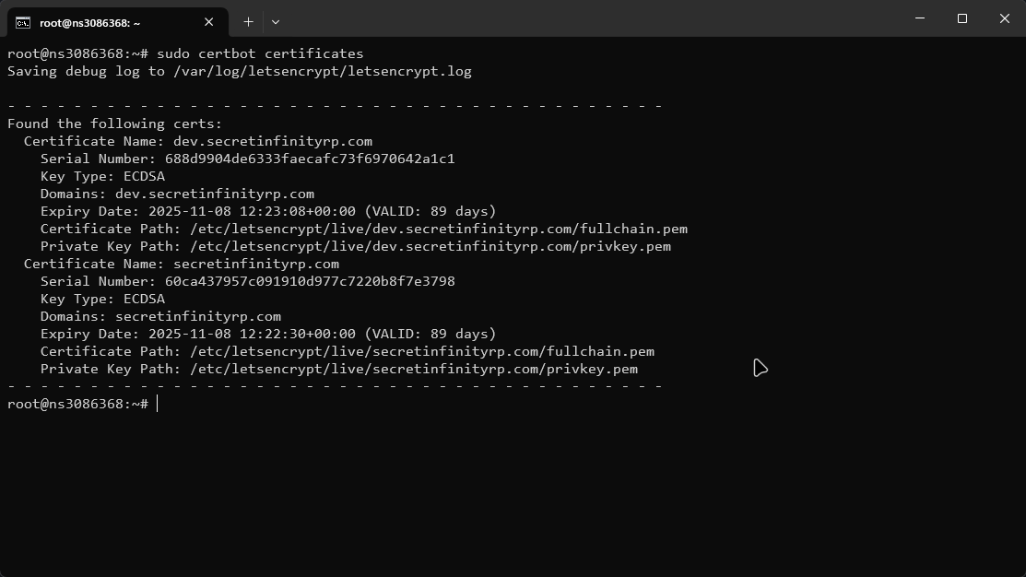Open a new tab with plus button
This screenshot has height=577, width=1026.
coord(248,22)
